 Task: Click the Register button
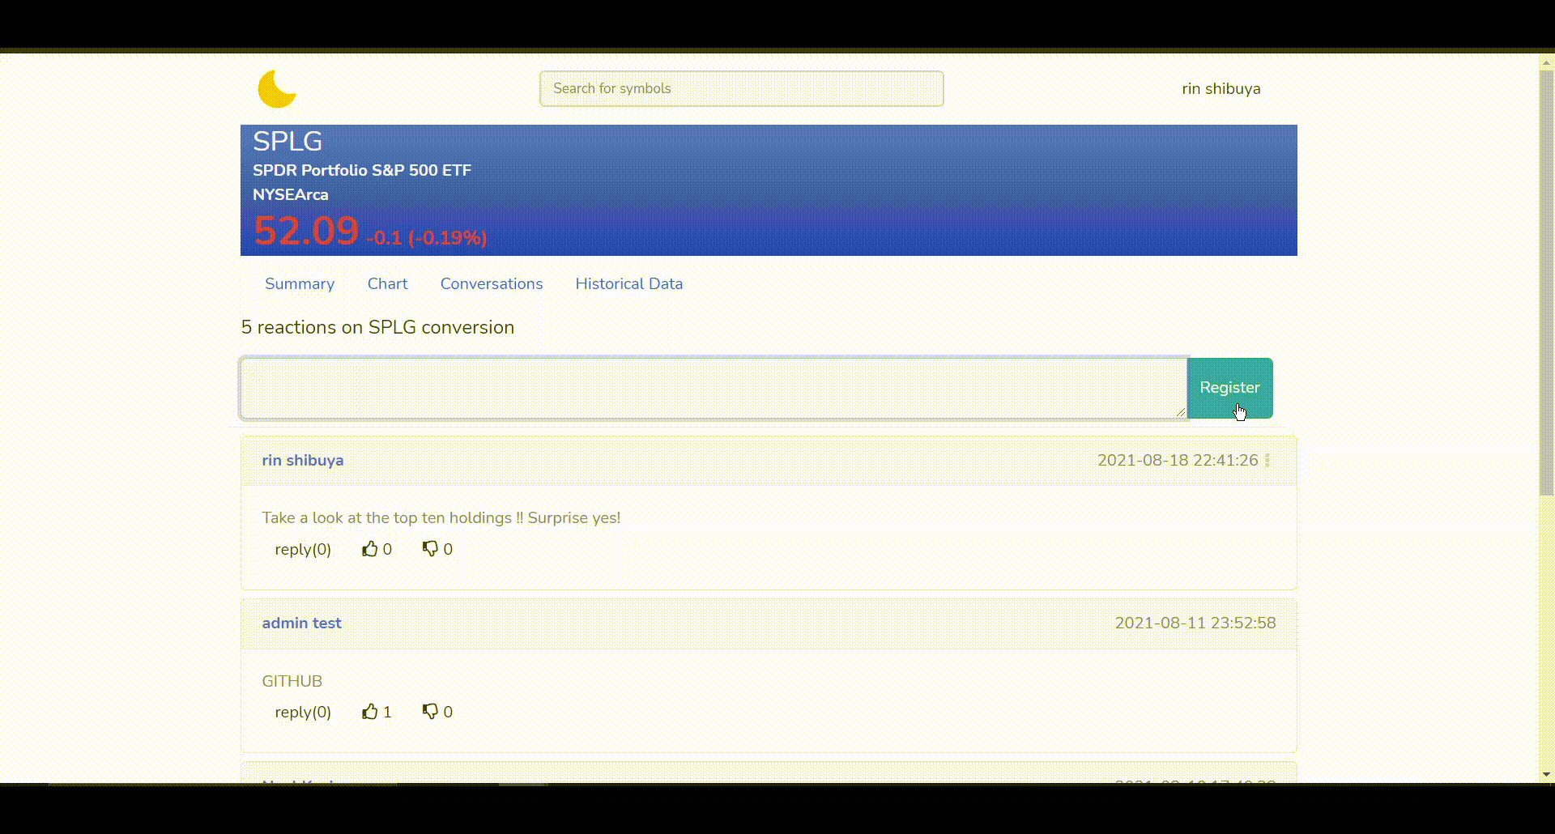pyautogui.click(x=1229, y=388)
